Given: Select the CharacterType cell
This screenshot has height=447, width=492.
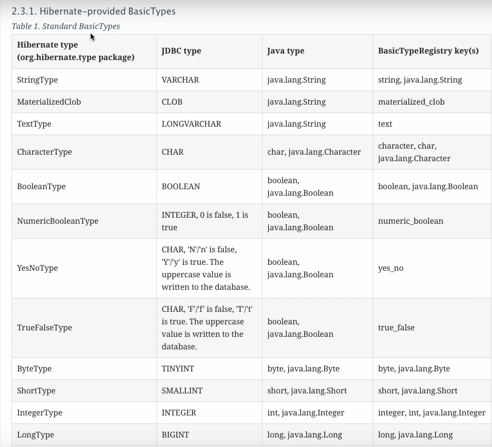Looking at the screenshot, I should 84,152.
